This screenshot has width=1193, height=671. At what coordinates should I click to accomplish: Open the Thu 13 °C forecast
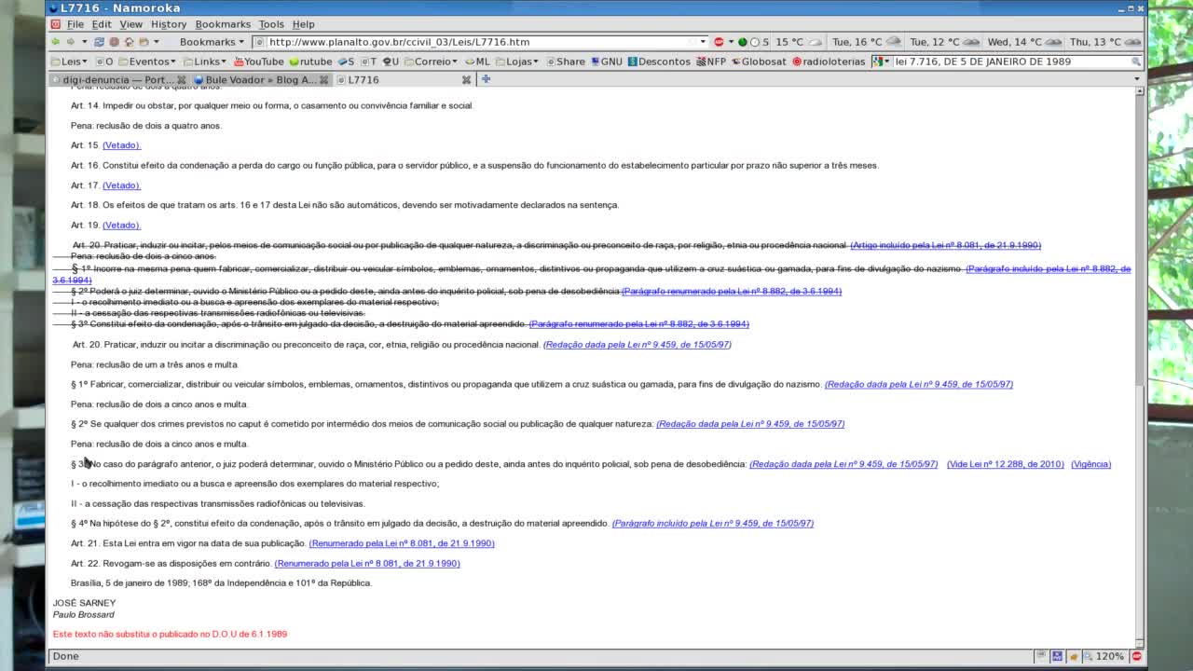coord(1105,42)
